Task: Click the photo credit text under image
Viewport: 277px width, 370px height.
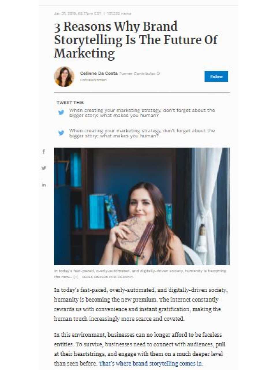Action: pyautogui.click(x=107, y=277)
